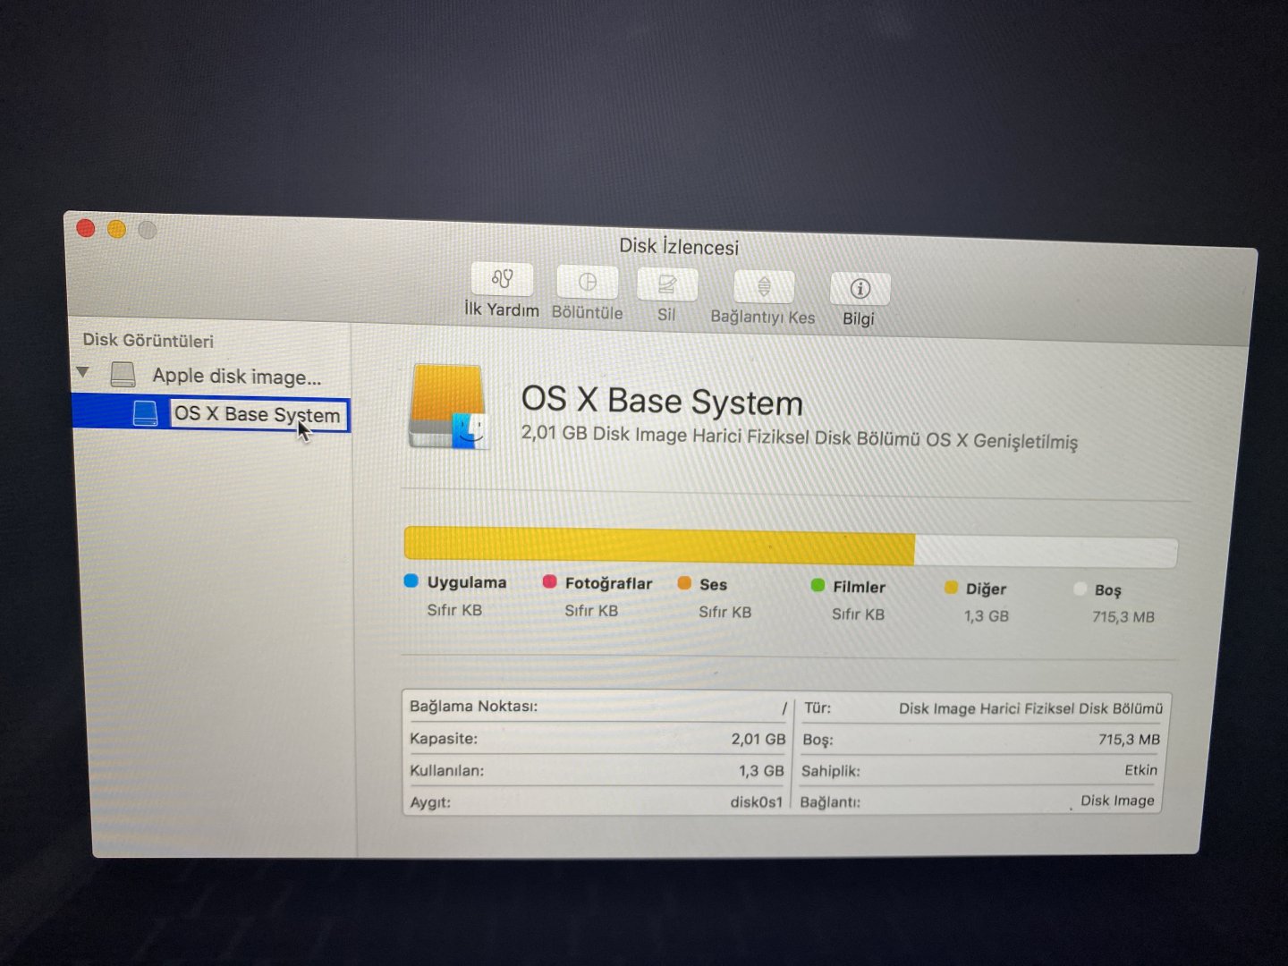Click the OS X Base System volume icon in the sidebar
Viewport: 1288px width, 966px height.
pyautogui.click(x=145, y=412)
